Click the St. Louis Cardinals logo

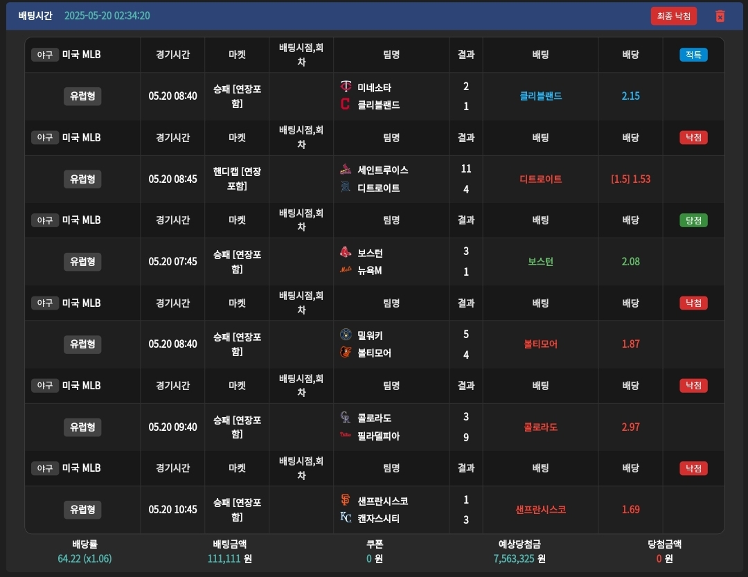(x=346, y=170)
